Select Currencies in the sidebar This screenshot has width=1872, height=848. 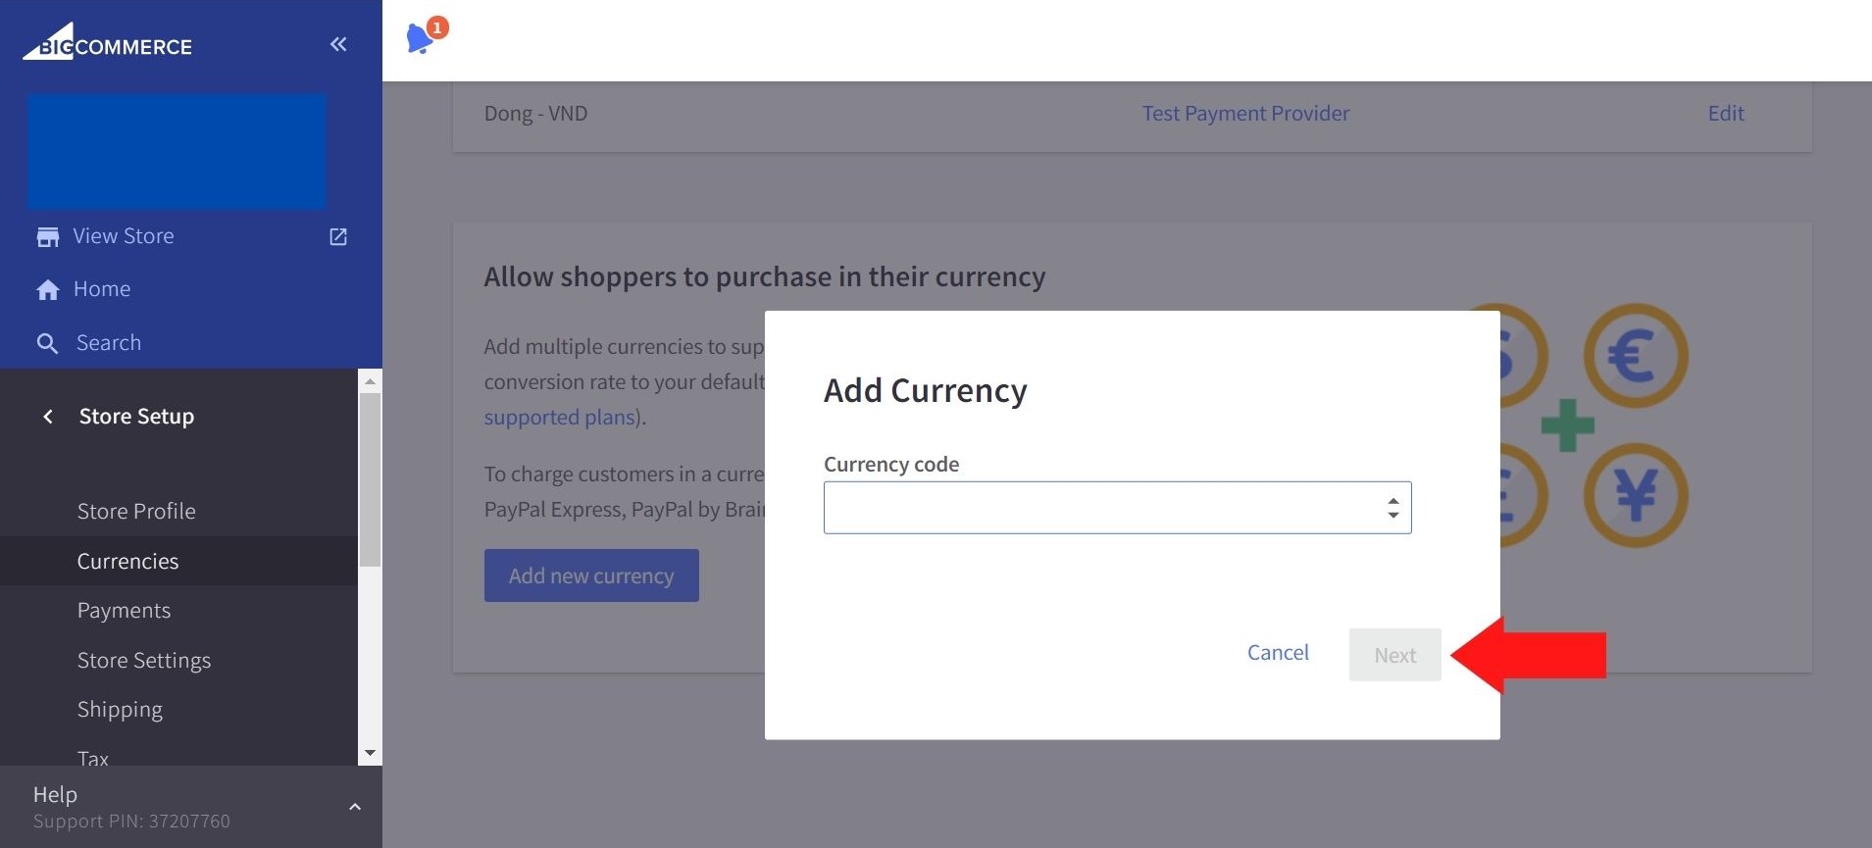coord(127,562)
